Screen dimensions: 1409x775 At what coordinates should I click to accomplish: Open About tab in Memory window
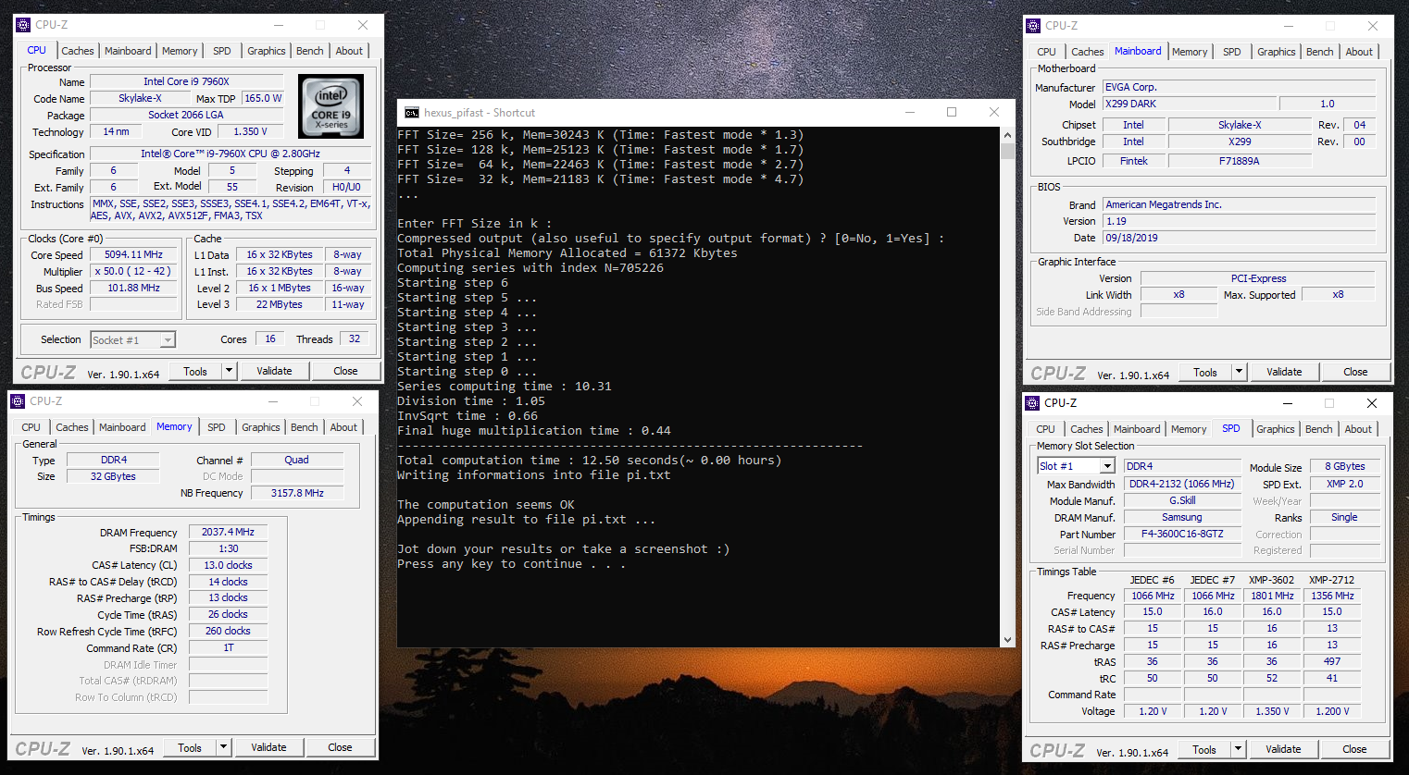click(x=343, y=427)
